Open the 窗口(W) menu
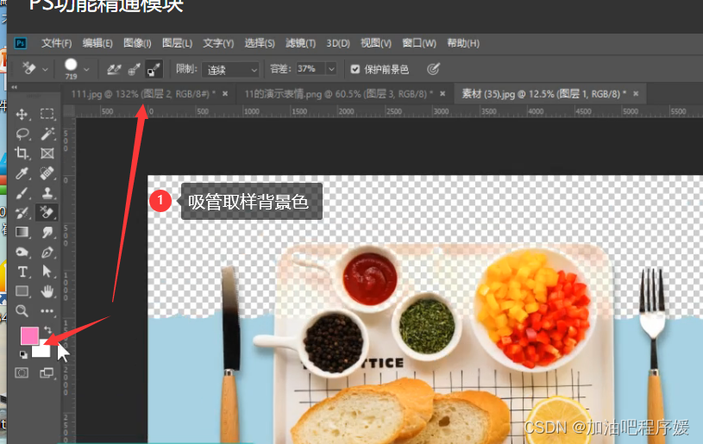This screenshot has height=444, width=703. [419, 43]
